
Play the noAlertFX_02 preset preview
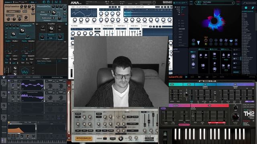[x=186, y=77]
